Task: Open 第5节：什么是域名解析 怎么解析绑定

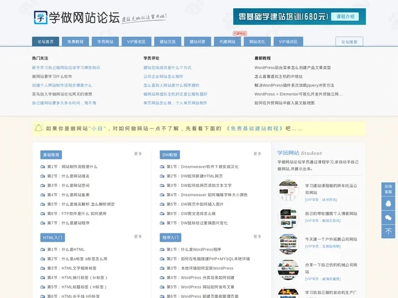Action: click(81, 204)
